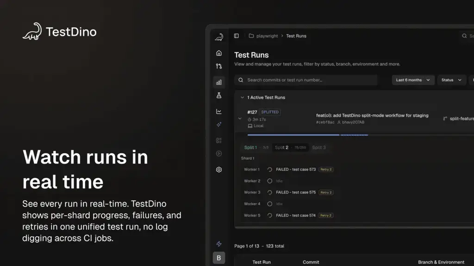Click the lightning bolt icon

coord(219,244)
